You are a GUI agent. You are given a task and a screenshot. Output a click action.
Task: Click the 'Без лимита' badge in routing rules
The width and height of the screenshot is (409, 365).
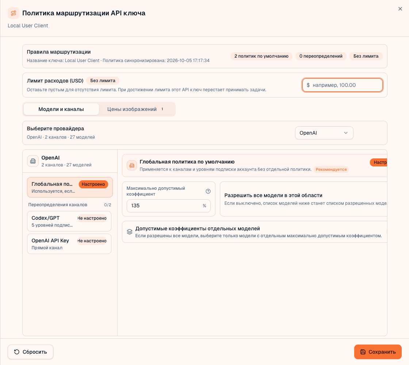coord(366,56)
